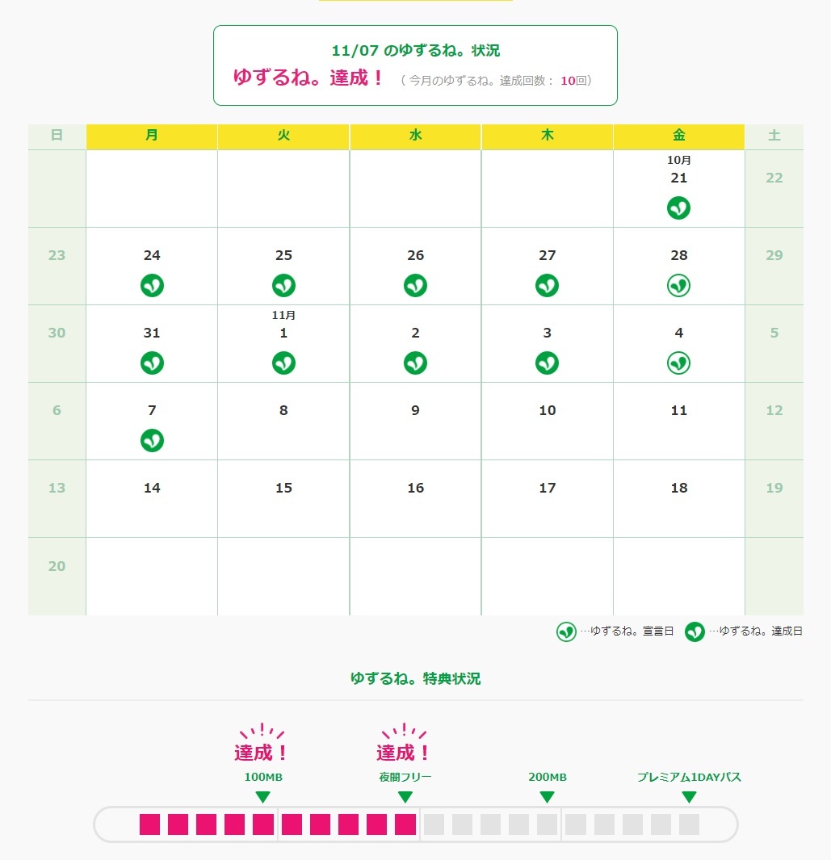Select calendar date 10
Image resolution: width=831 pixels, height=860 pixels.
click(548, 410)
